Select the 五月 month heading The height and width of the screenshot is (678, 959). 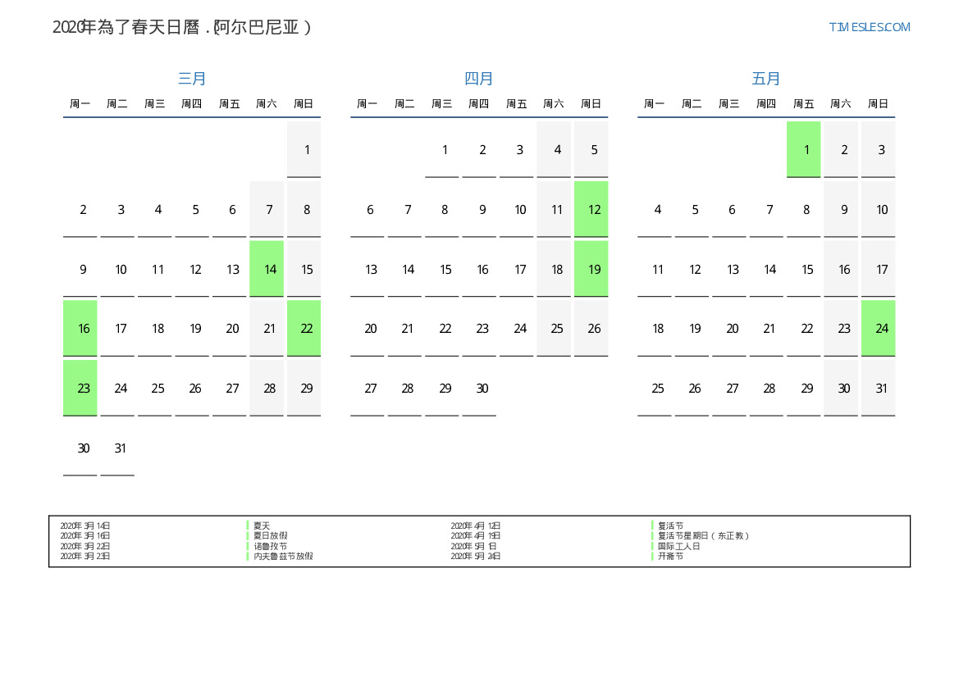766,79
